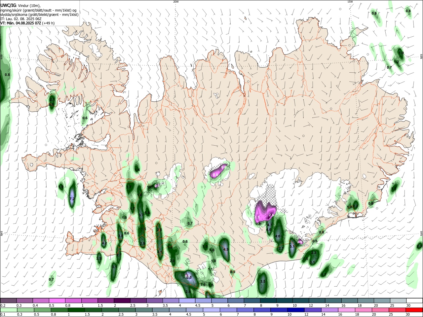423x317 pixels.
Task: Pick the darkest green 1 swatch in bottom legend
Action: 76,310
